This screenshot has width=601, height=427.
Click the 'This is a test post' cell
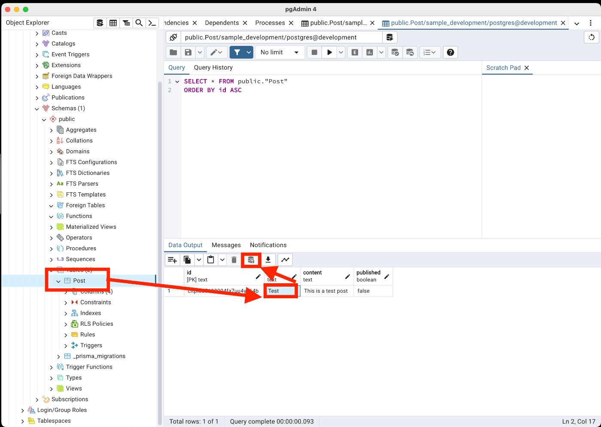point(327,291)
